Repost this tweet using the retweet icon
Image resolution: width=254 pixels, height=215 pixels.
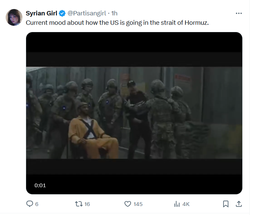tap(78, 204)
